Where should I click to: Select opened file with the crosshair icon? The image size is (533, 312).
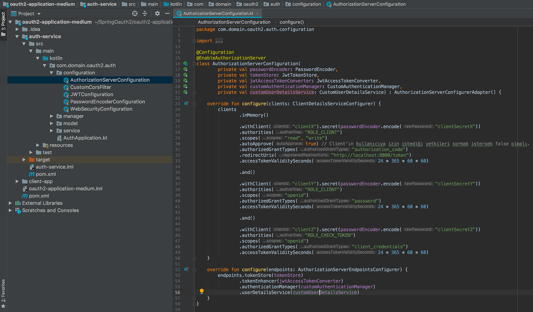[x=135, y=13]
